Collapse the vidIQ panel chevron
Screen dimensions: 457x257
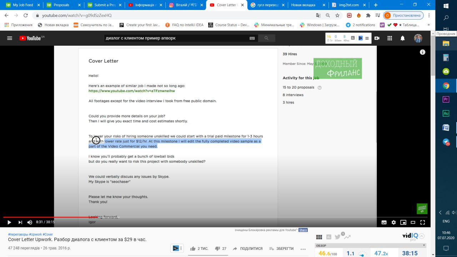tap(422, 236)
